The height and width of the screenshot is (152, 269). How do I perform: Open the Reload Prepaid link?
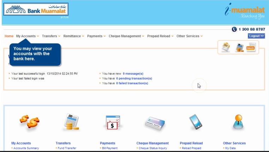[x=191, y=148]
